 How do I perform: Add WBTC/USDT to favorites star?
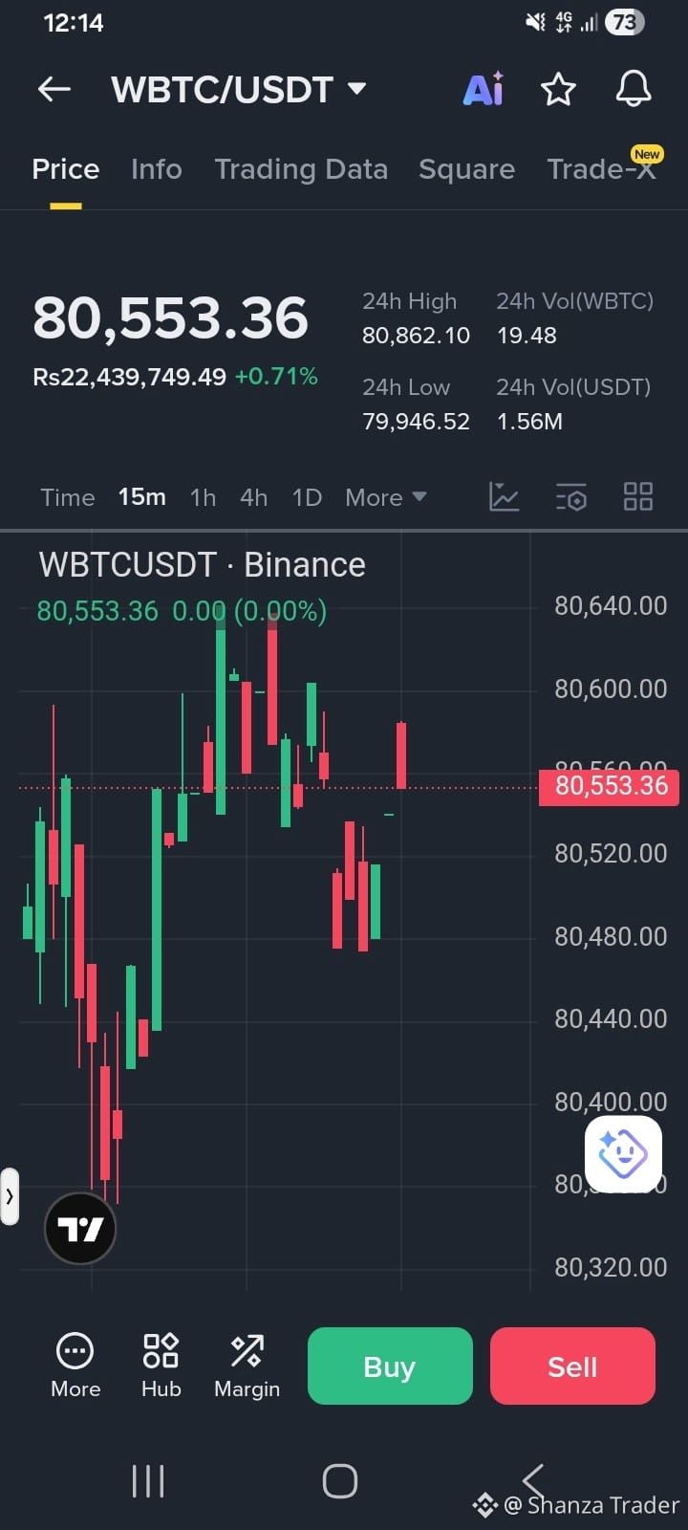pos(558,90)
